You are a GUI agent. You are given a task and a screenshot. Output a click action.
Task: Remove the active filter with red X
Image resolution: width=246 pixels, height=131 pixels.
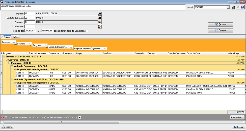pyautogui.click(x=3, y=117)
